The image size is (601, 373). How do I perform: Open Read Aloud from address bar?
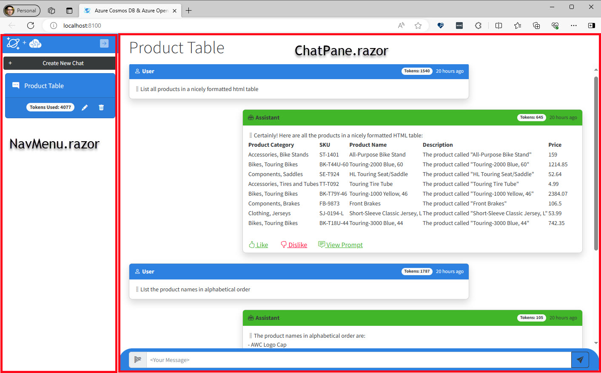point(401,26)
